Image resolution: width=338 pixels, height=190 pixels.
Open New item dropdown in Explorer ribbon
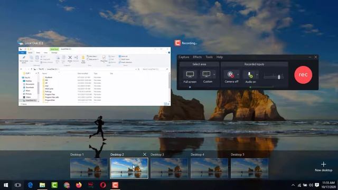(x=92, y=56)
